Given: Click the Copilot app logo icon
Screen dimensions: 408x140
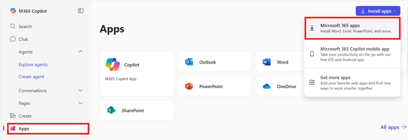Looking at the screenshot, I should [113, 65].
